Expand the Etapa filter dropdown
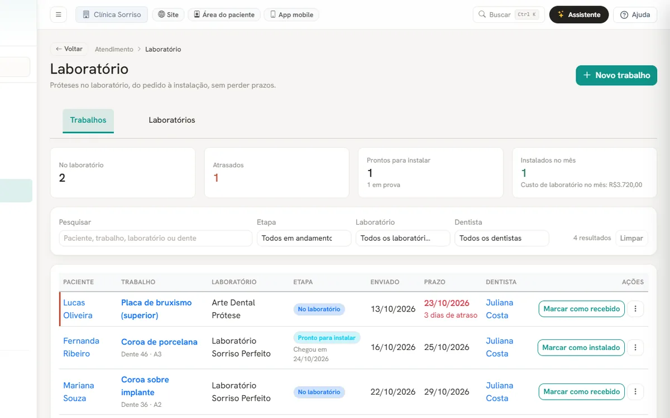The width and height of the screenshot is (670, 418). [303, 238]
